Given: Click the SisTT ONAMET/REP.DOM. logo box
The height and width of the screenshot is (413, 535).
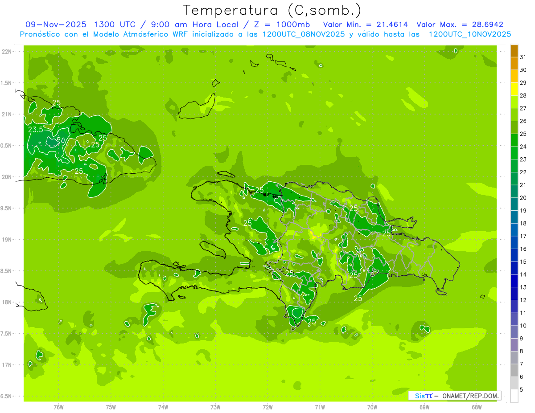Looking at the screenshot, I should click(455, 396).
